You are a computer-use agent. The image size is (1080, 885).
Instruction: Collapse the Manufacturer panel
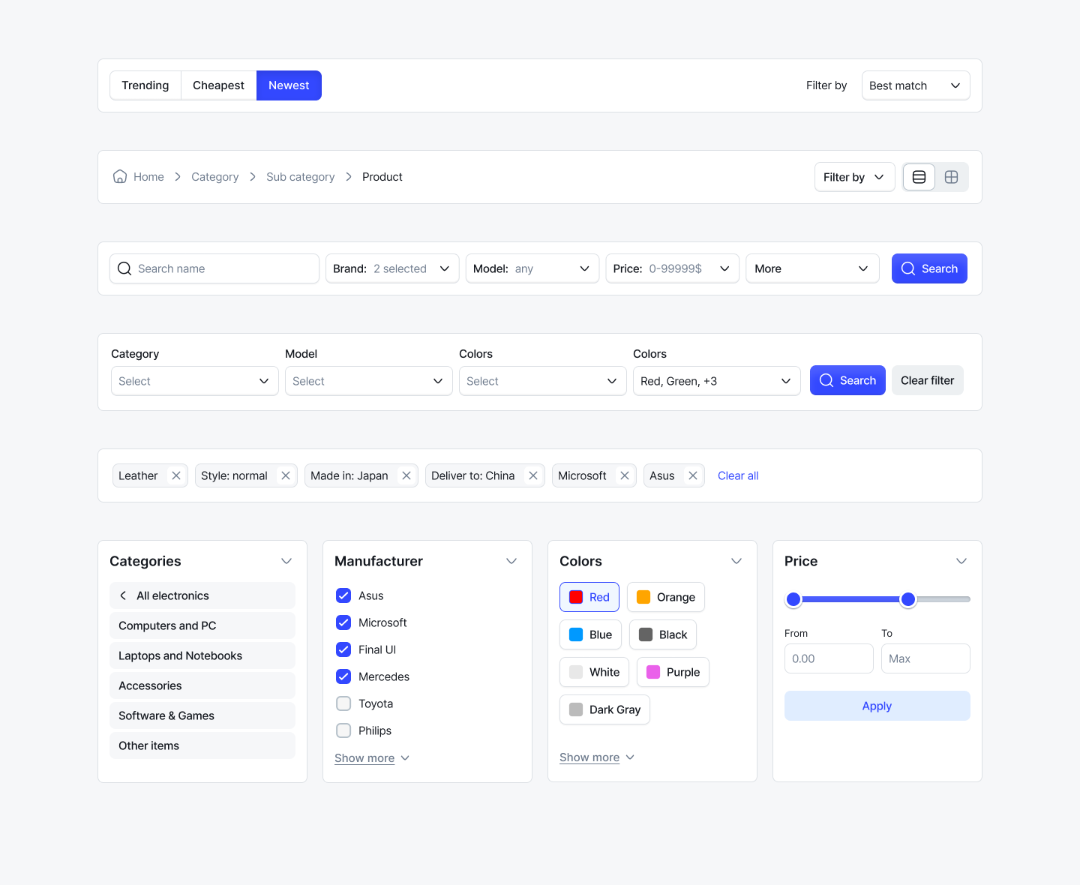point(511,561)
